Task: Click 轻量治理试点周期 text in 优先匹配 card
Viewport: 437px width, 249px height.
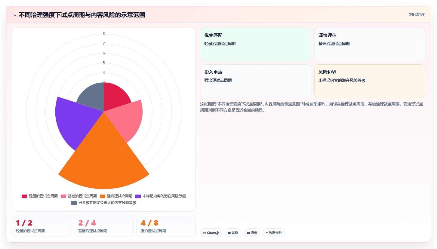Action: click(220, 44)
